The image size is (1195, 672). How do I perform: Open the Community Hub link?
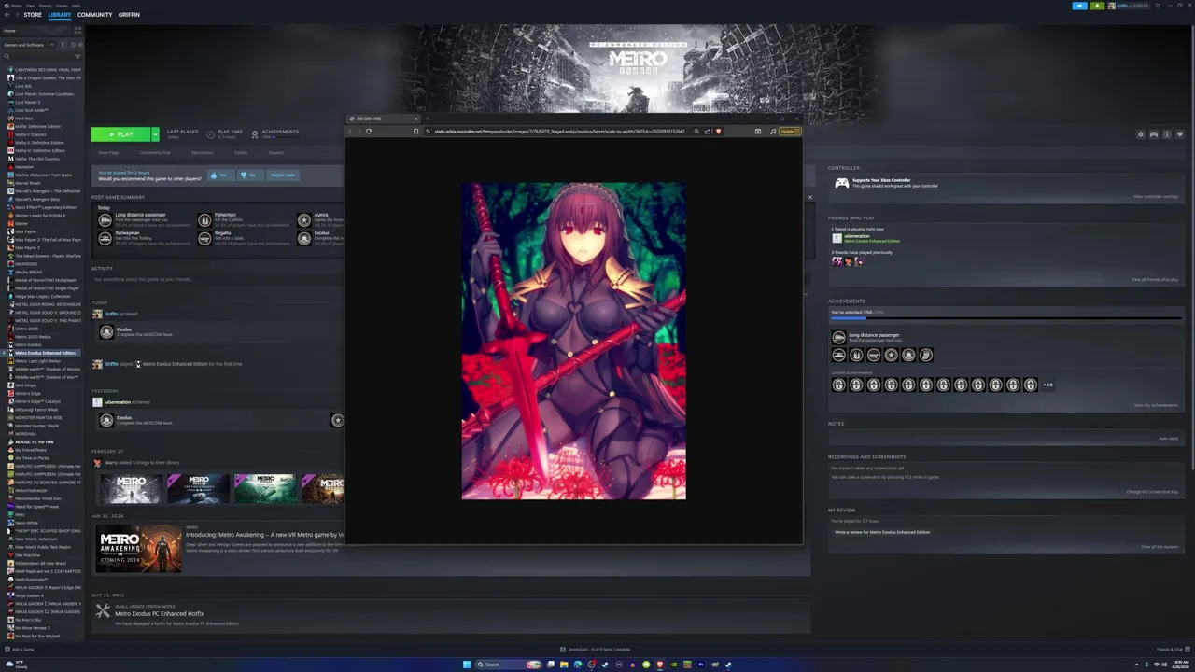[x=155, y=152]
